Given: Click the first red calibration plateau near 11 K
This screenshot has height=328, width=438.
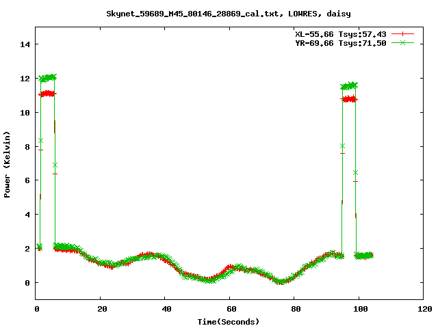Looking at the screenshot, I should point(47,94).
